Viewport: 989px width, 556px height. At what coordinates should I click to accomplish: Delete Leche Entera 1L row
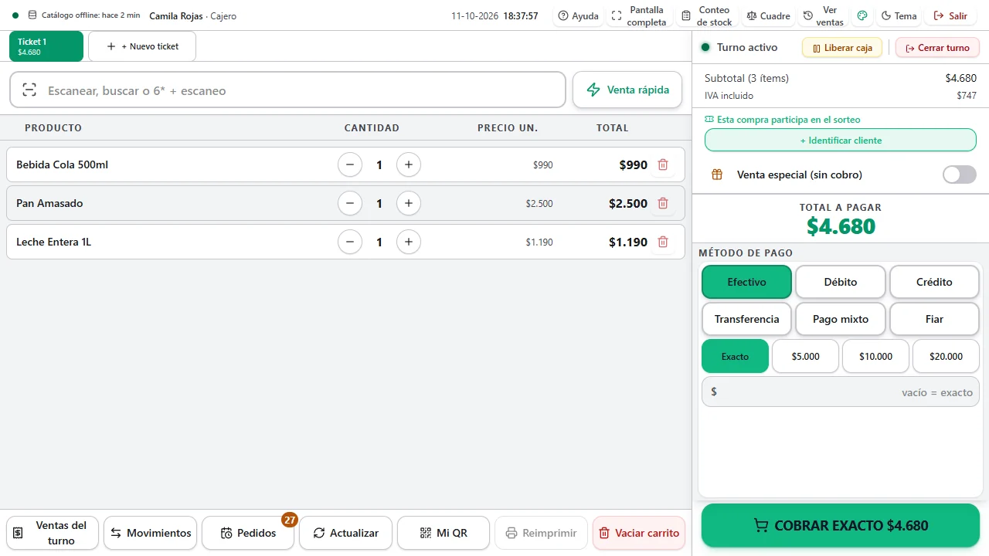[663, 242]
